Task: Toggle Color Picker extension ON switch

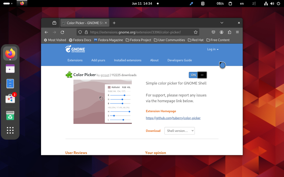Action: tap(198, 75)
